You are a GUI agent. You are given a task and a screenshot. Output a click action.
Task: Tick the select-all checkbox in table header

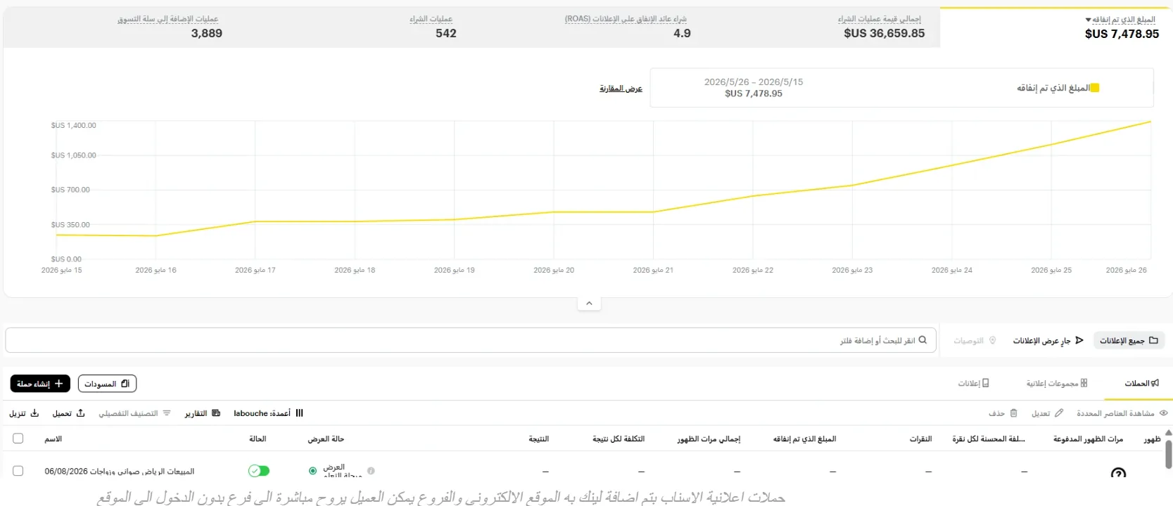18,439
